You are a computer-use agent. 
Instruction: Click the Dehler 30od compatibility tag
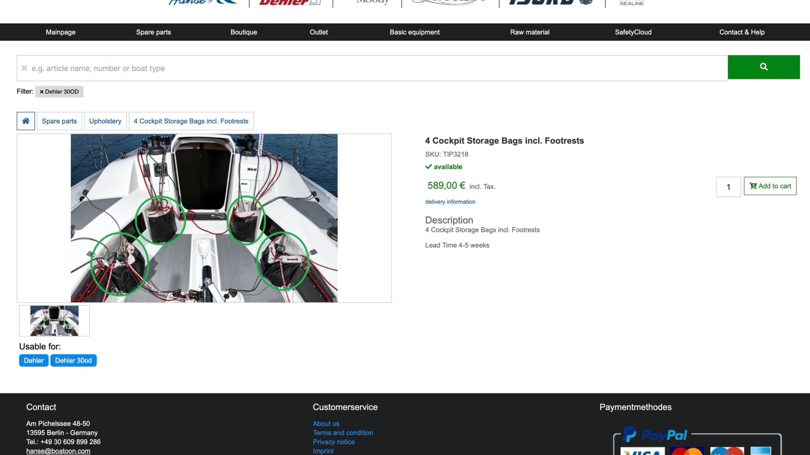(x=73, y=361)
